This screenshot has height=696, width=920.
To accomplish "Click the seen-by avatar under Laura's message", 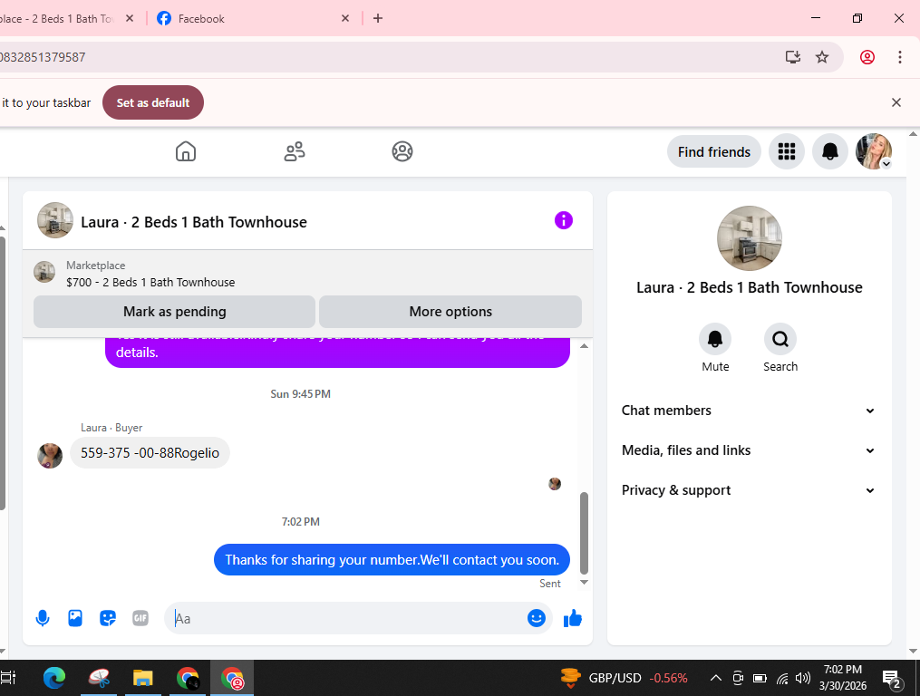I will click(x=555, y=484).
